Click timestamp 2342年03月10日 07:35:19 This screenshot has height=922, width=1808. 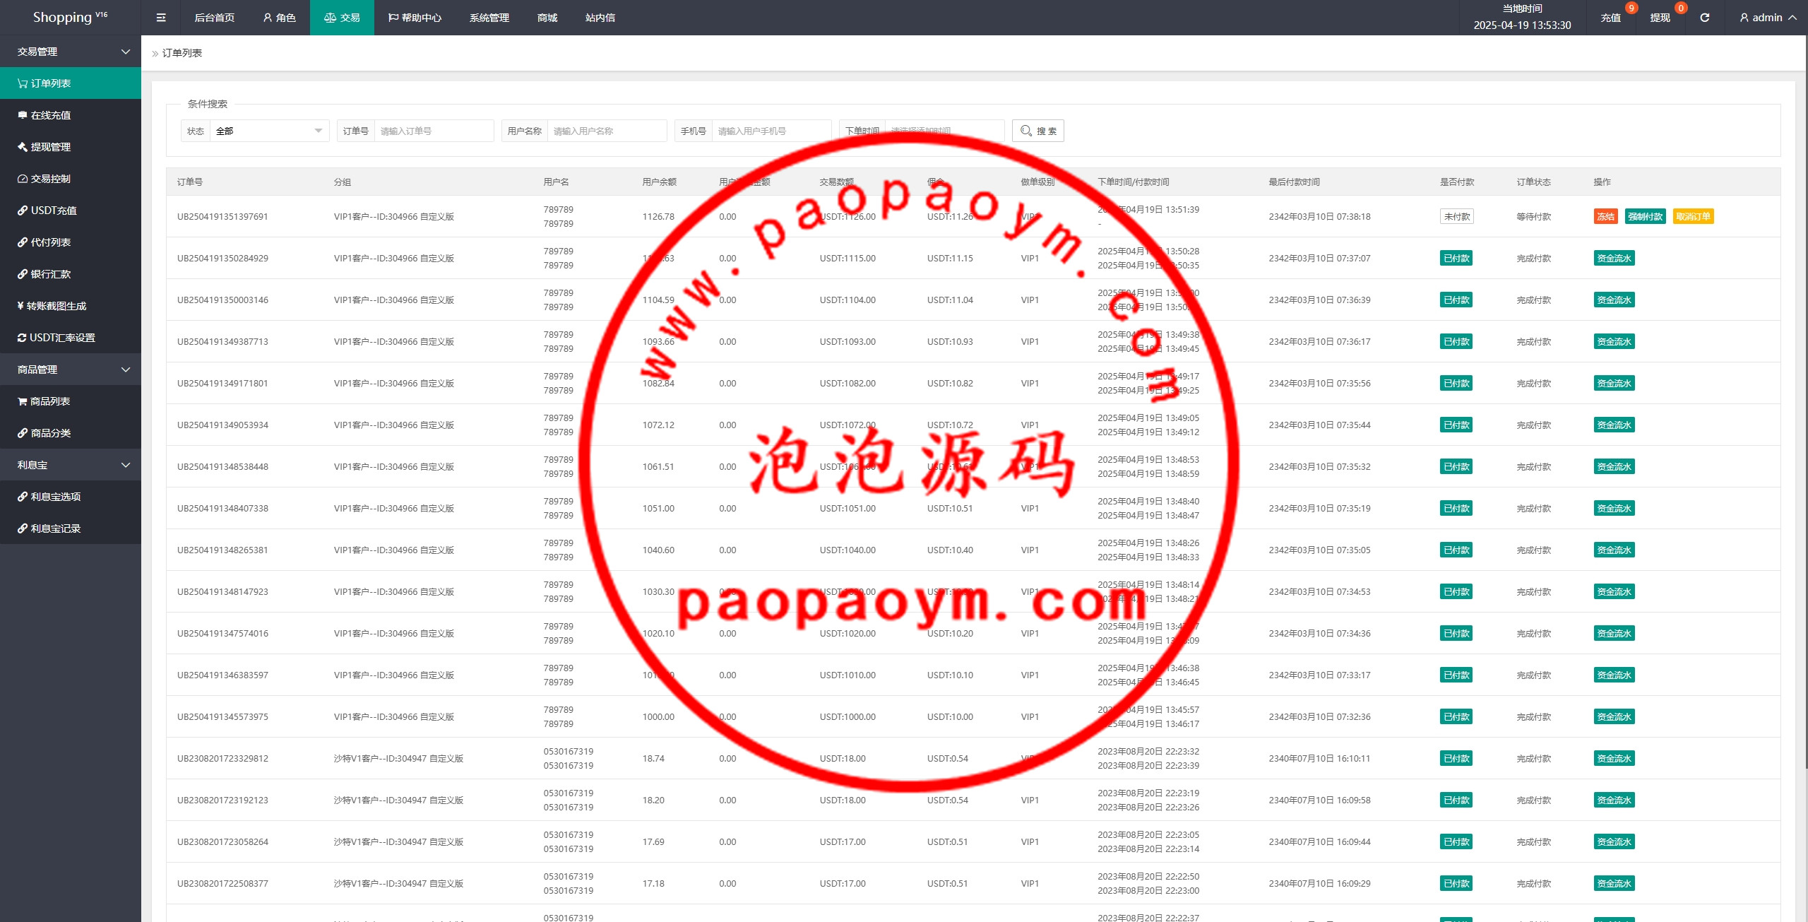[1319, 509]
